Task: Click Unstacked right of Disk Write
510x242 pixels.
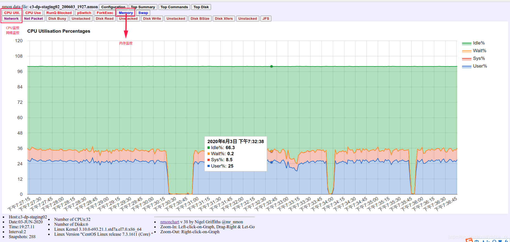Action: click(176, 19)
